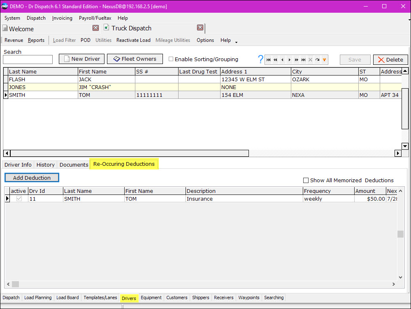Toggle Show All Memorized Deductions
Viewport: 411px width, 309px height.
tap(306, 181)
